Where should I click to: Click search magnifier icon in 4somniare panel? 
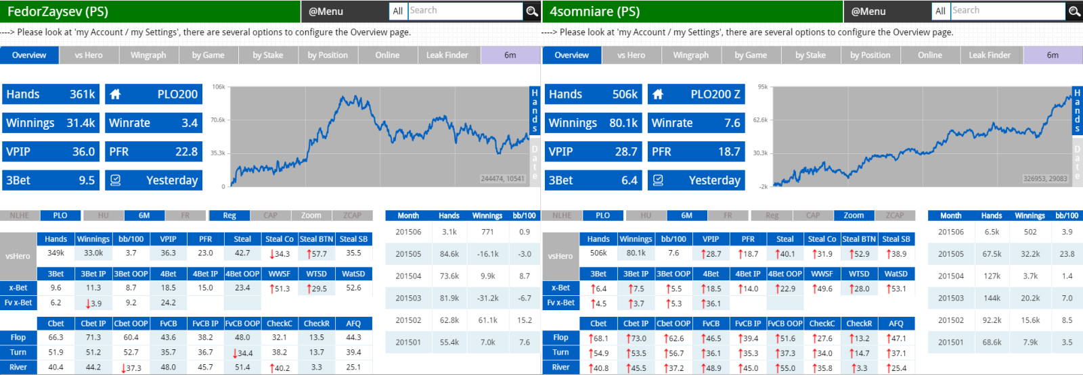(1074, 11)
